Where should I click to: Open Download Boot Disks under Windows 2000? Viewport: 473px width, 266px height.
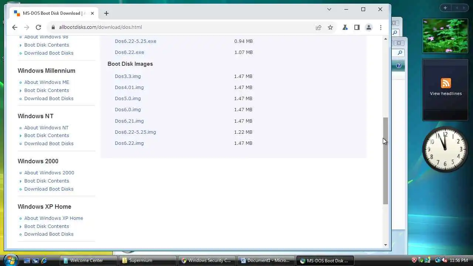pos(49,189)
